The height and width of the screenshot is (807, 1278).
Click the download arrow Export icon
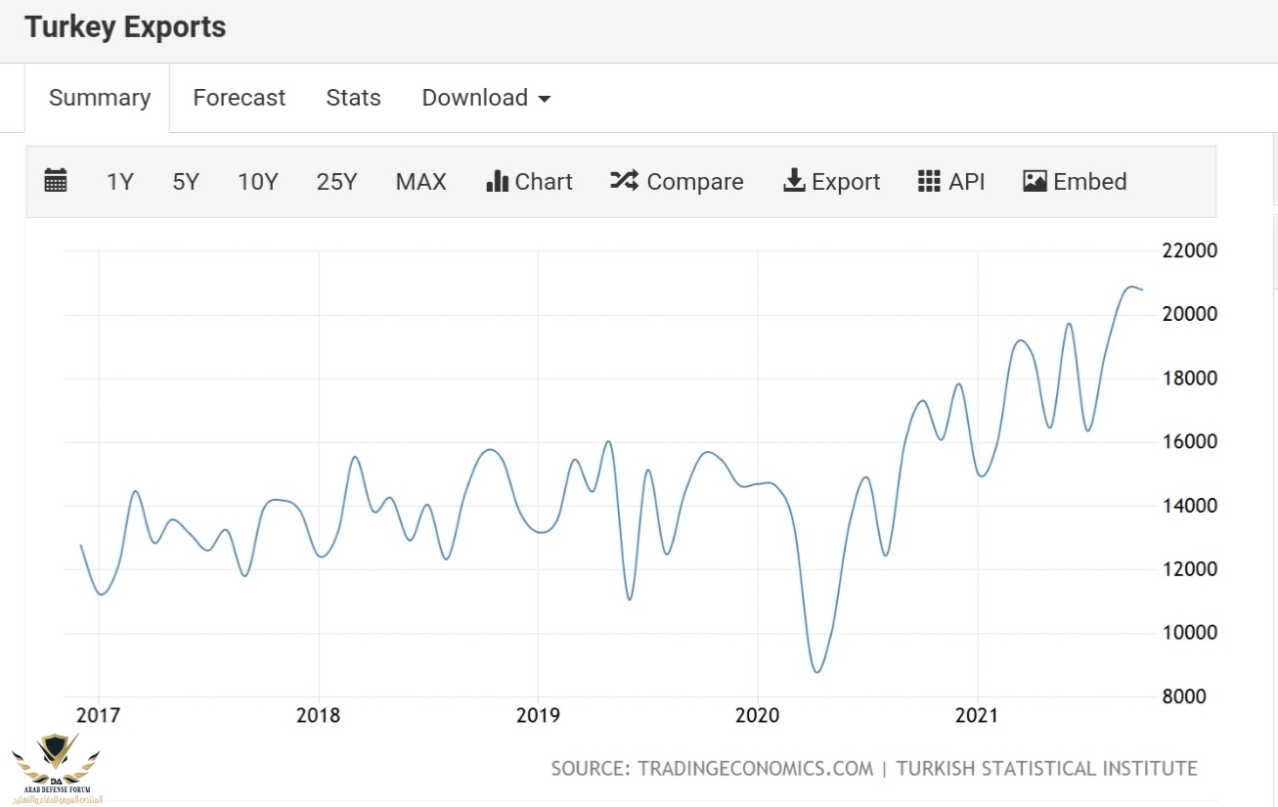(x=794, y=181)
